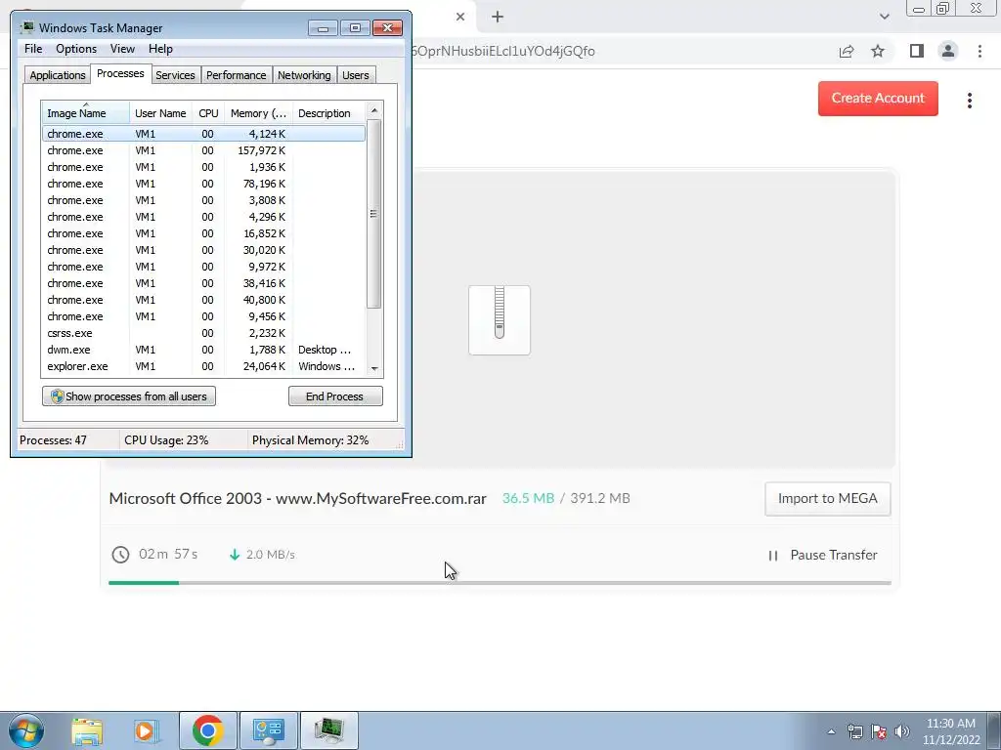Select the explorer.exe process row
1001x750 pixels.
pos(203,366)
